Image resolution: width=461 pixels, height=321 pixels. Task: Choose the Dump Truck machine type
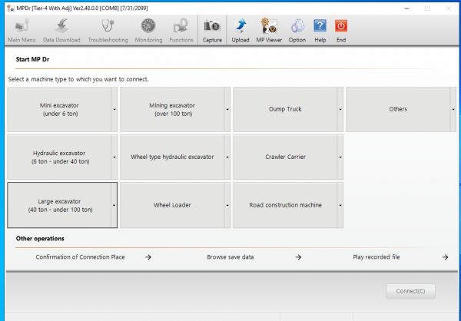285,109
